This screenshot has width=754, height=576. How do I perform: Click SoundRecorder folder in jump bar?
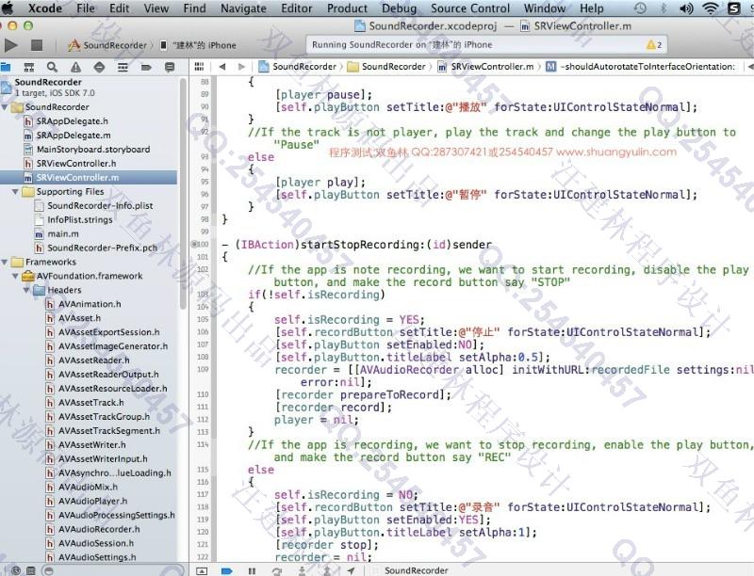(387, 67)
